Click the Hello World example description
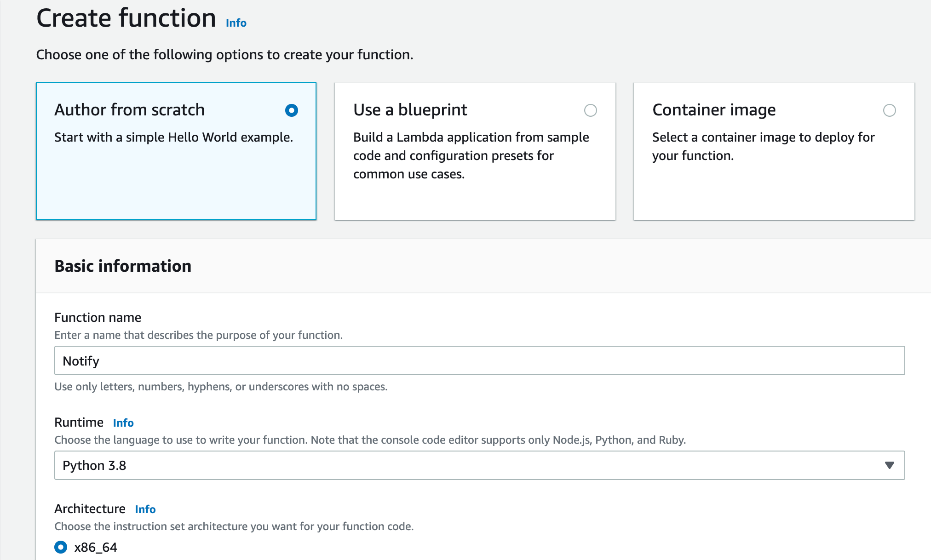 click(x=173, y=137)
